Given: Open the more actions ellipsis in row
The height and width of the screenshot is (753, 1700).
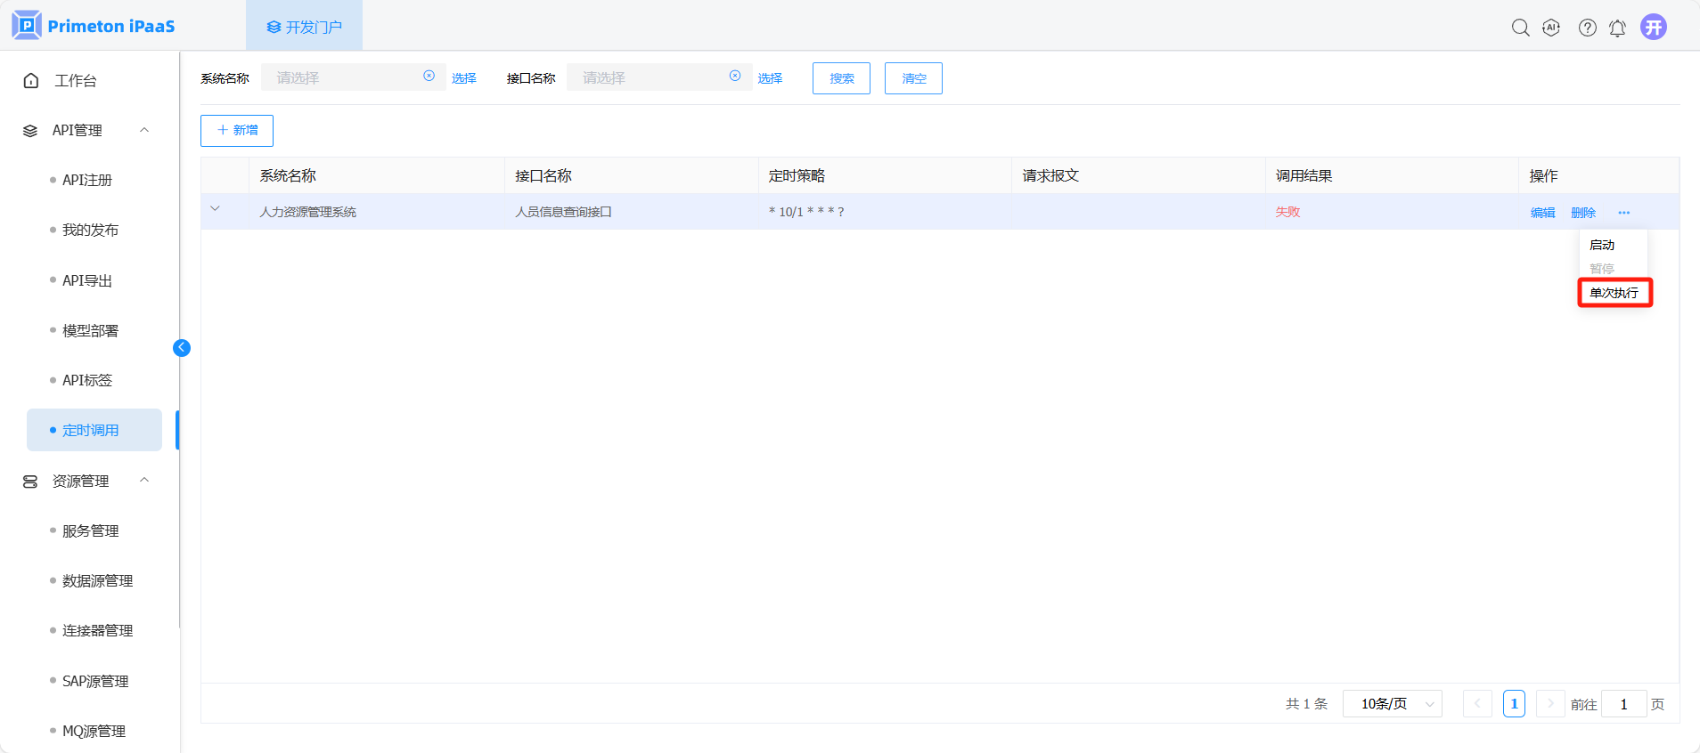Looking at the screenshot, I should (1623, 213).
